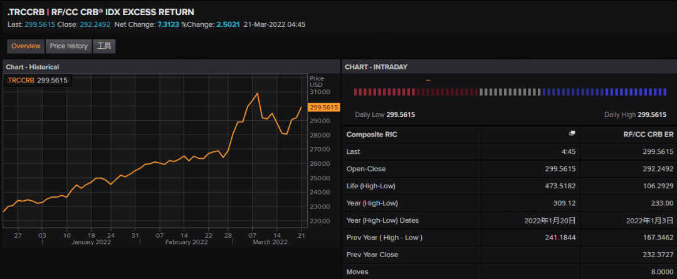The width and height of the screenshot is (677, 279).
Task: Select the RF/CC CRB ER column header
Action: (x=648, y=134)
